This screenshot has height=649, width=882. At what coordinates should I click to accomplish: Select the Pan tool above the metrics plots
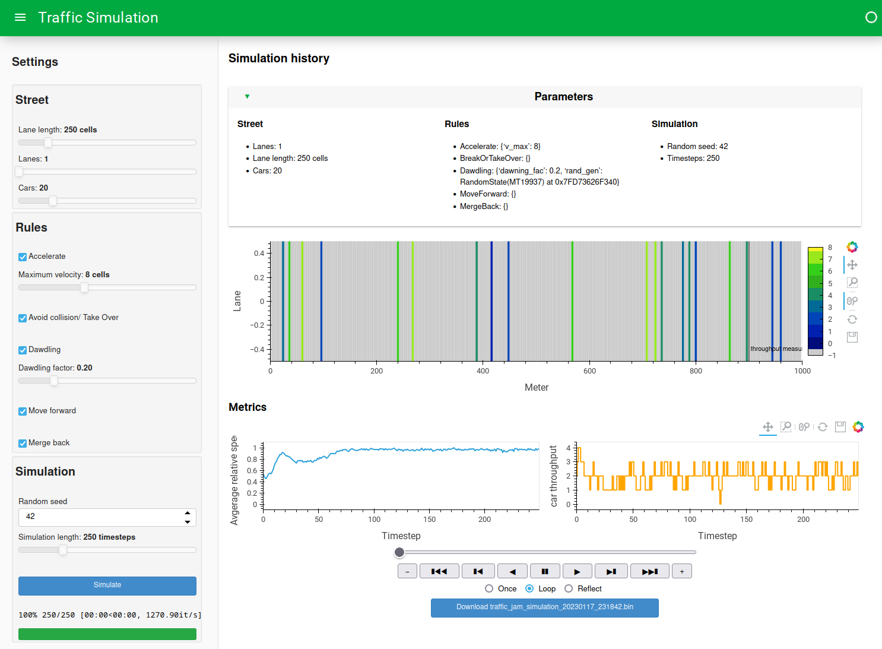(768, 427)
